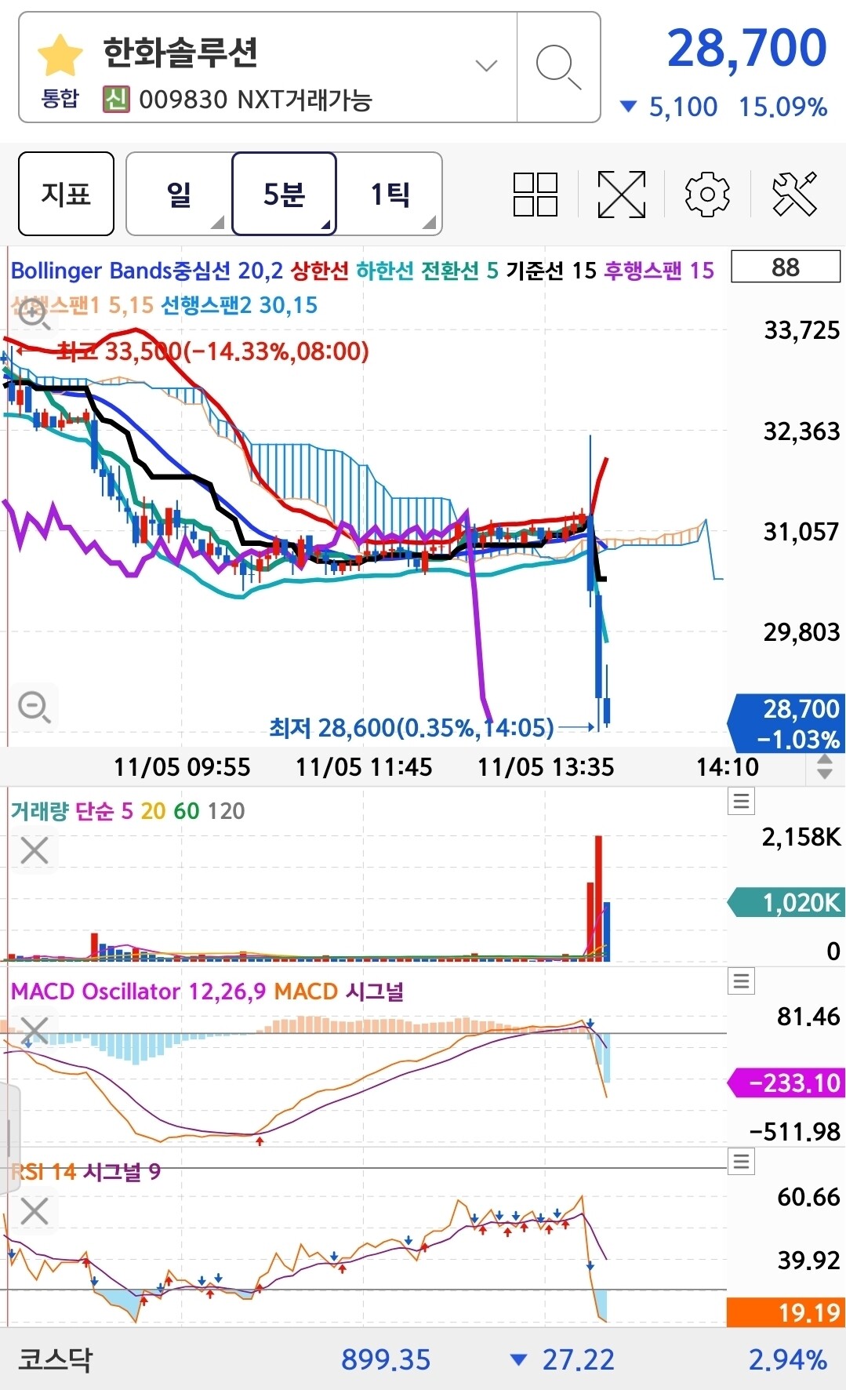Select the 5분 five-minute chart tab
The image size is (846, 1390).
pos(284,194)
